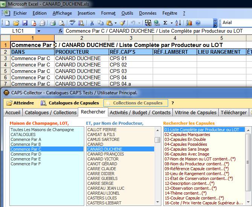Click the ? help button in CAPS-Collector

(x=173, y=103)
